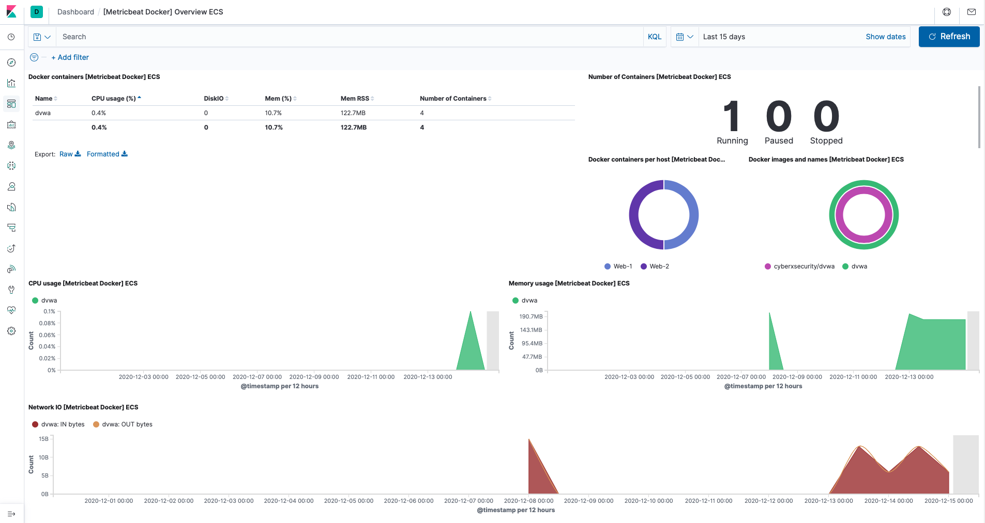This screenshot has width=985, height=523.
Task: Click the Running containers count metric
Action: [732, 122]
